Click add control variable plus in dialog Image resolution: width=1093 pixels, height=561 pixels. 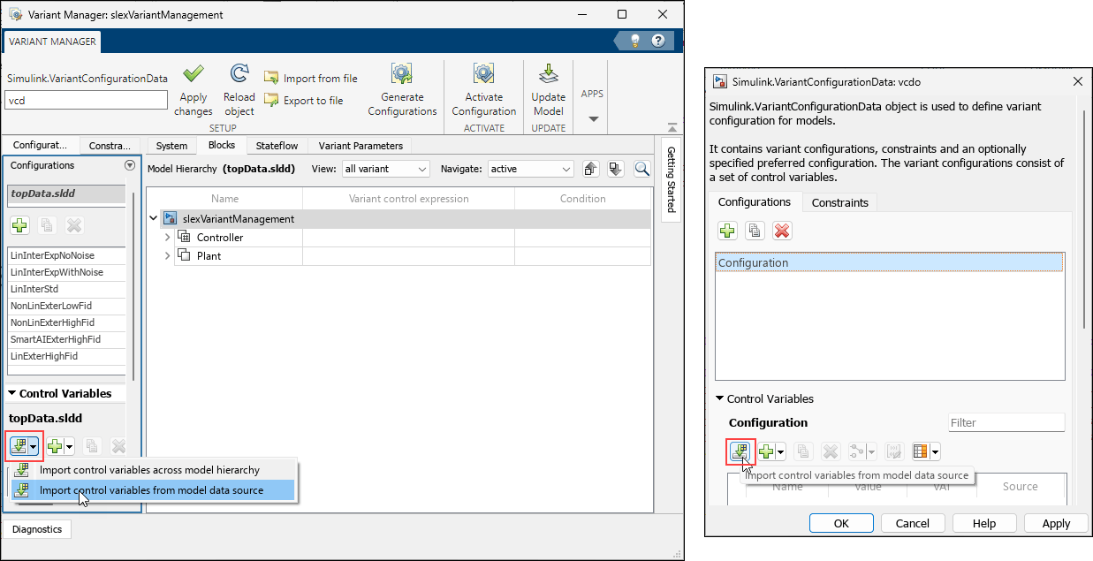pyautogui.click(x=766, y=451)
